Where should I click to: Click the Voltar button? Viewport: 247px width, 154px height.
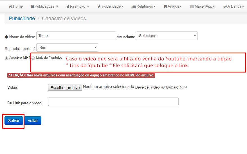(x=33, y=121)
